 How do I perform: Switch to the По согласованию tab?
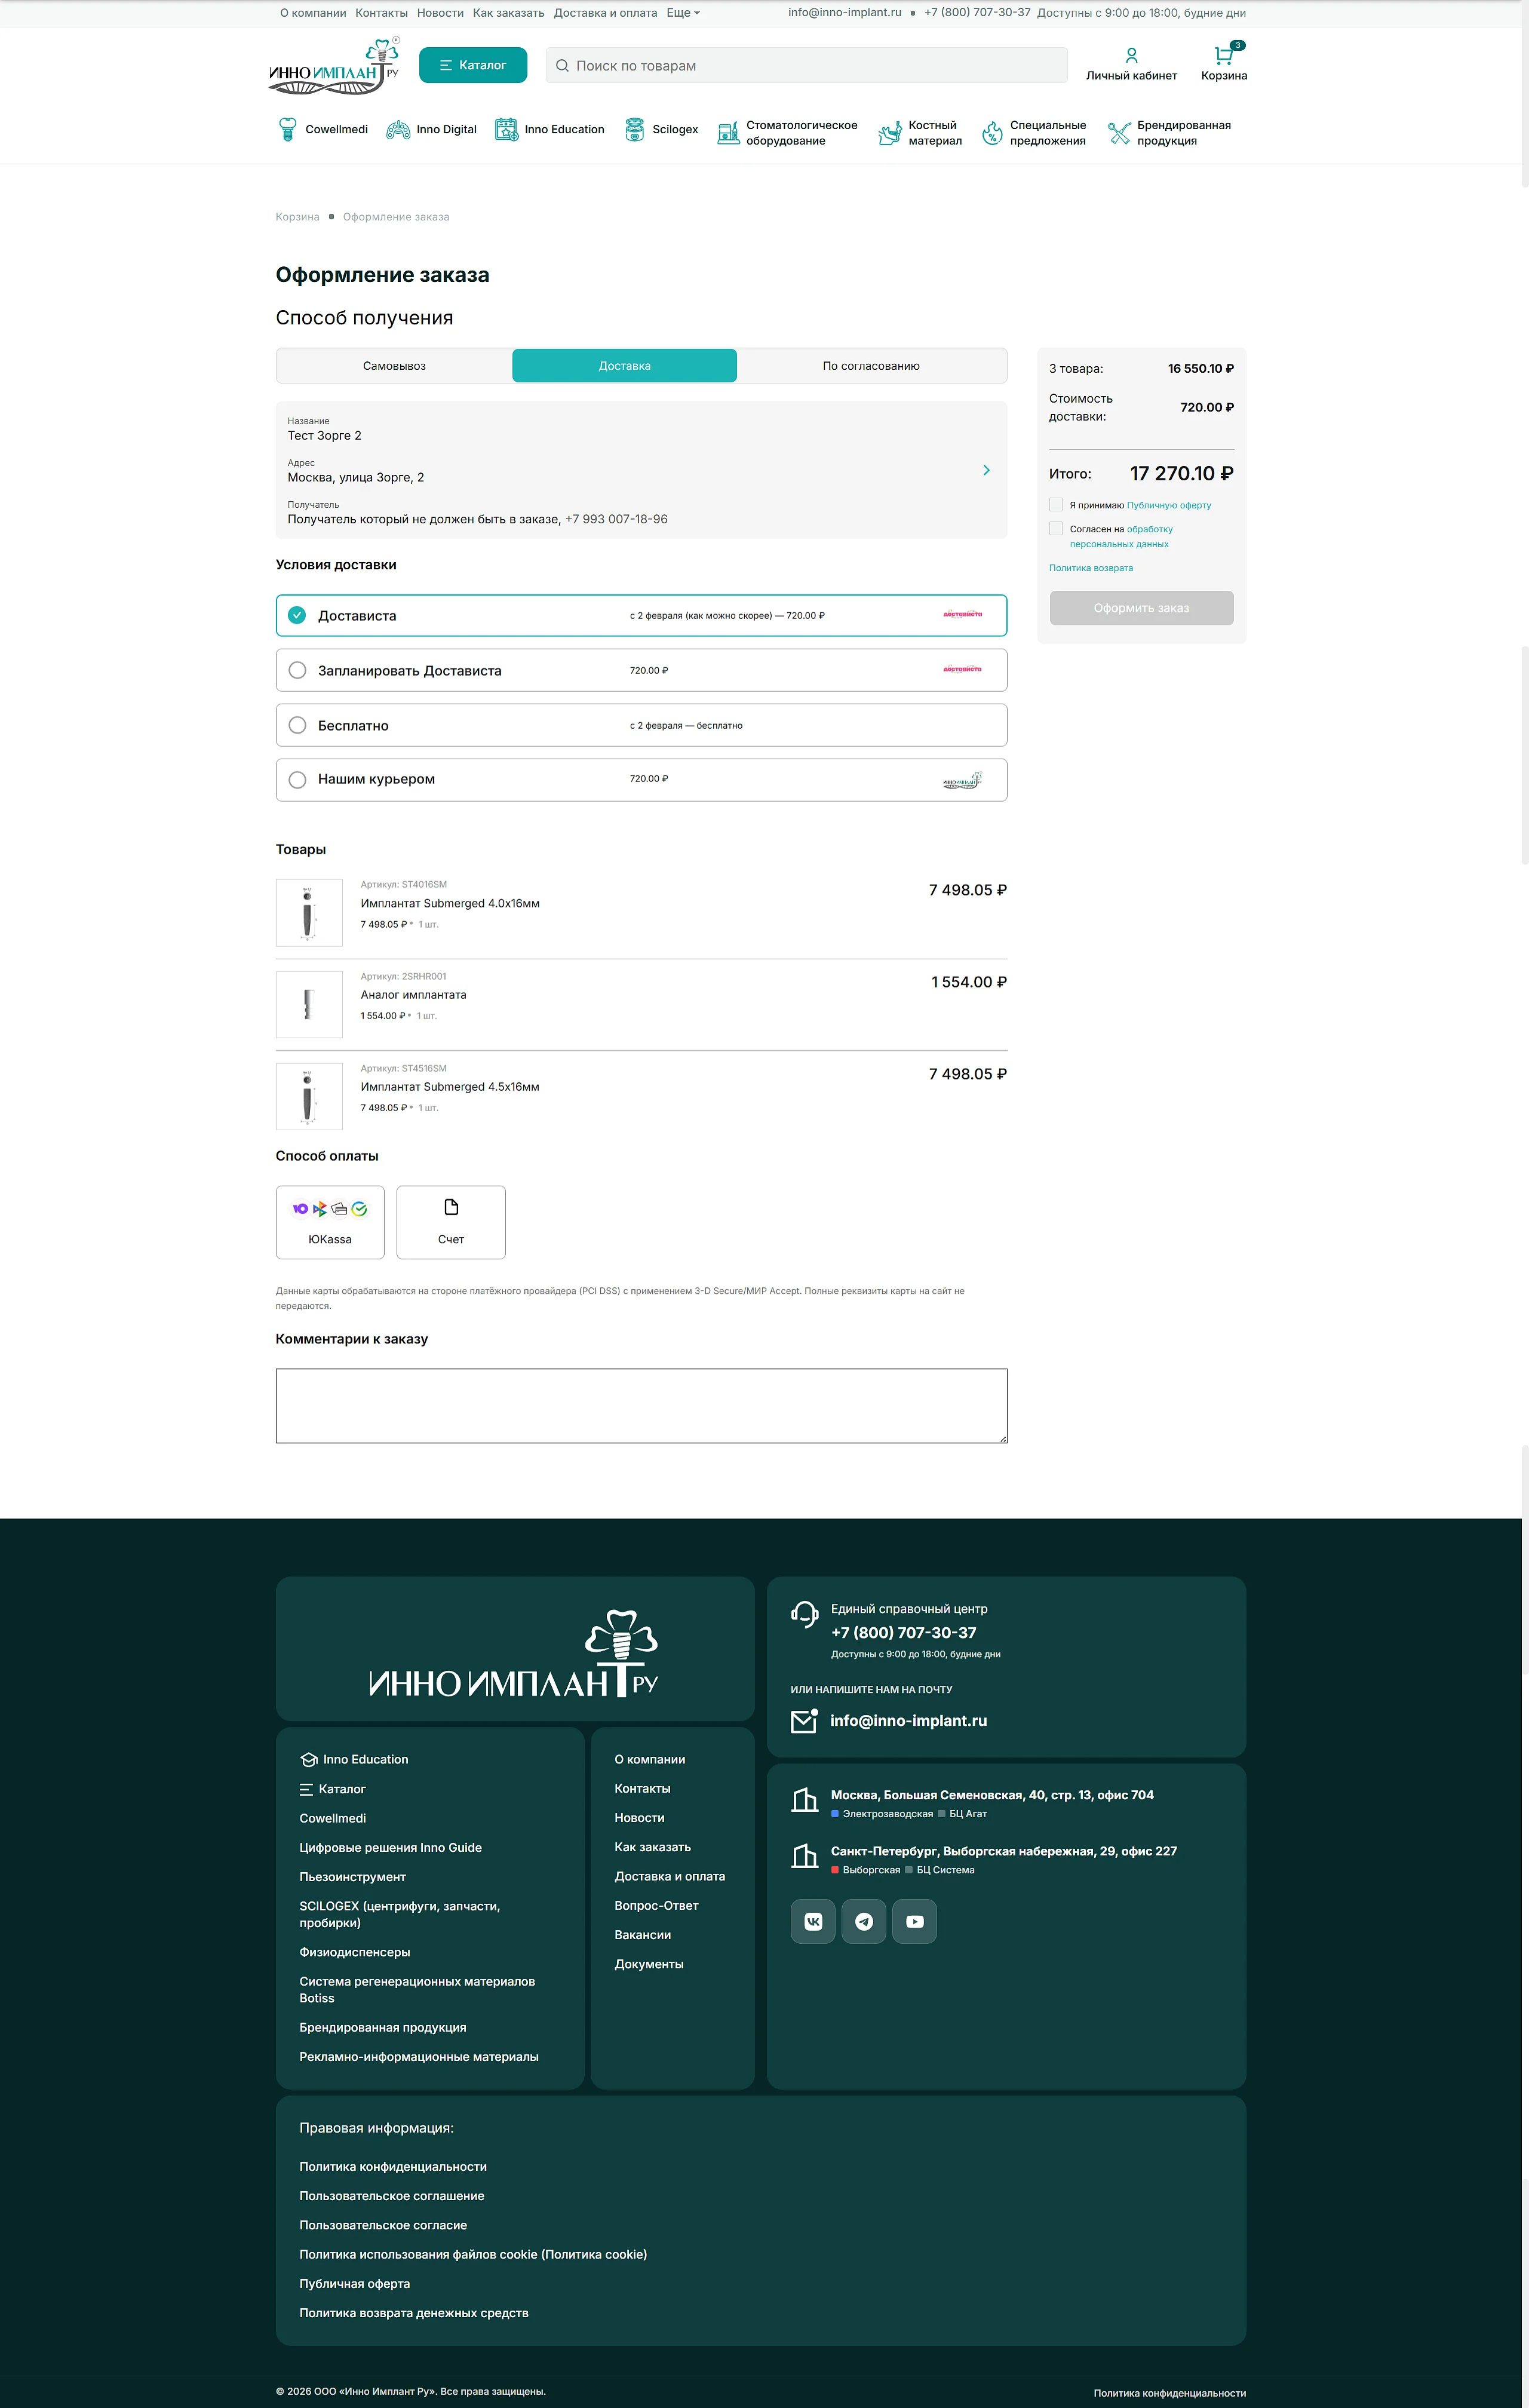pos(871,366)
